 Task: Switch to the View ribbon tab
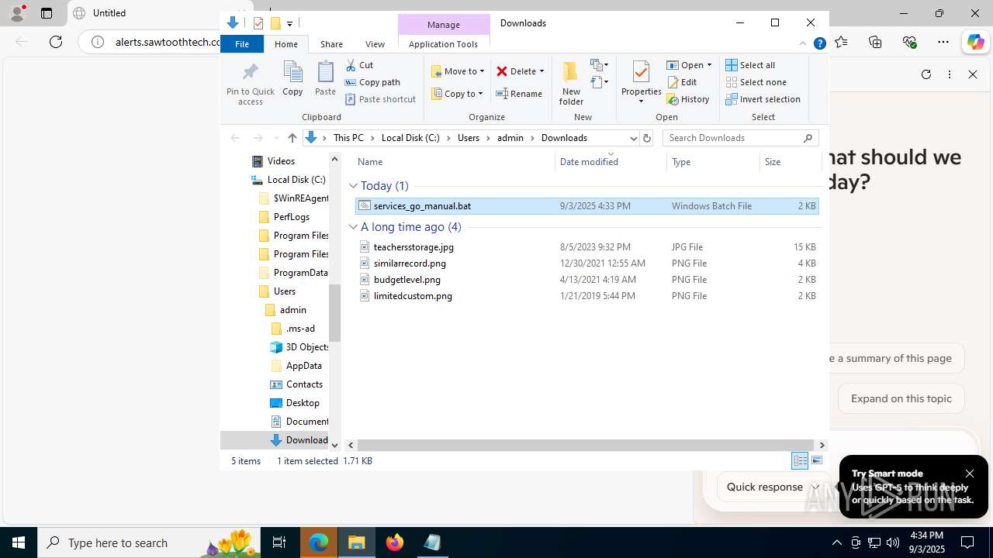375,44
